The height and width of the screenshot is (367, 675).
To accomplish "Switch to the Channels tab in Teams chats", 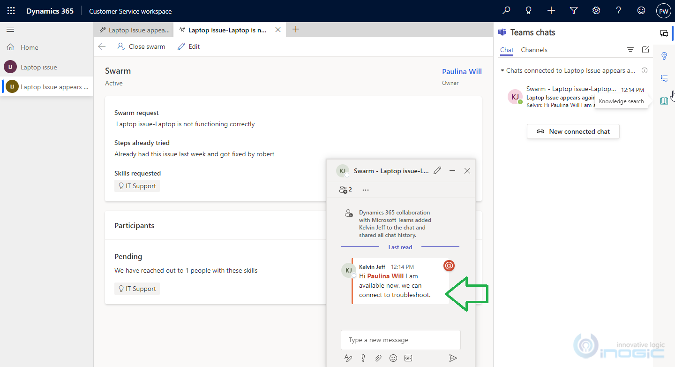I will coord(534,50).
